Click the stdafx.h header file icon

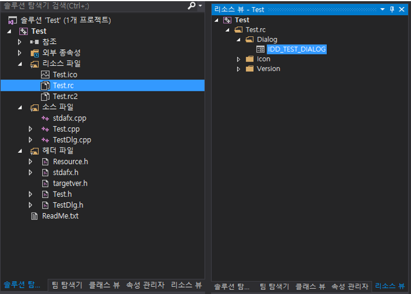(46, 173)
